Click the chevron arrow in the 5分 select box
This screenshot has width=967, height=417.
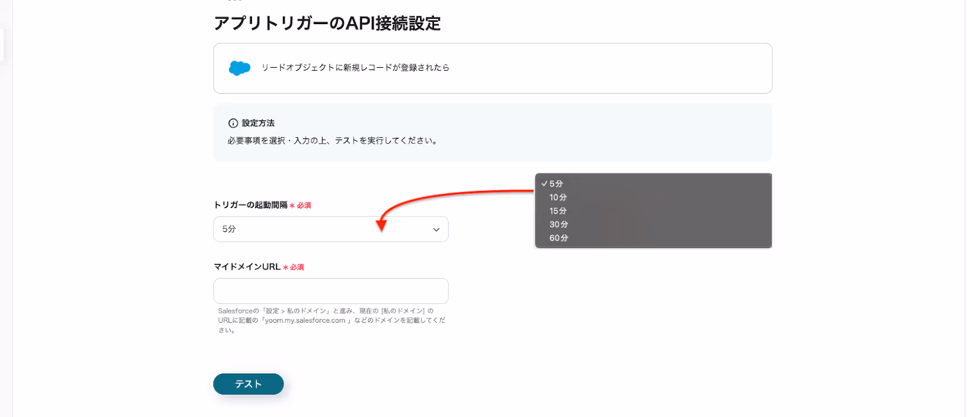(436, 230)
